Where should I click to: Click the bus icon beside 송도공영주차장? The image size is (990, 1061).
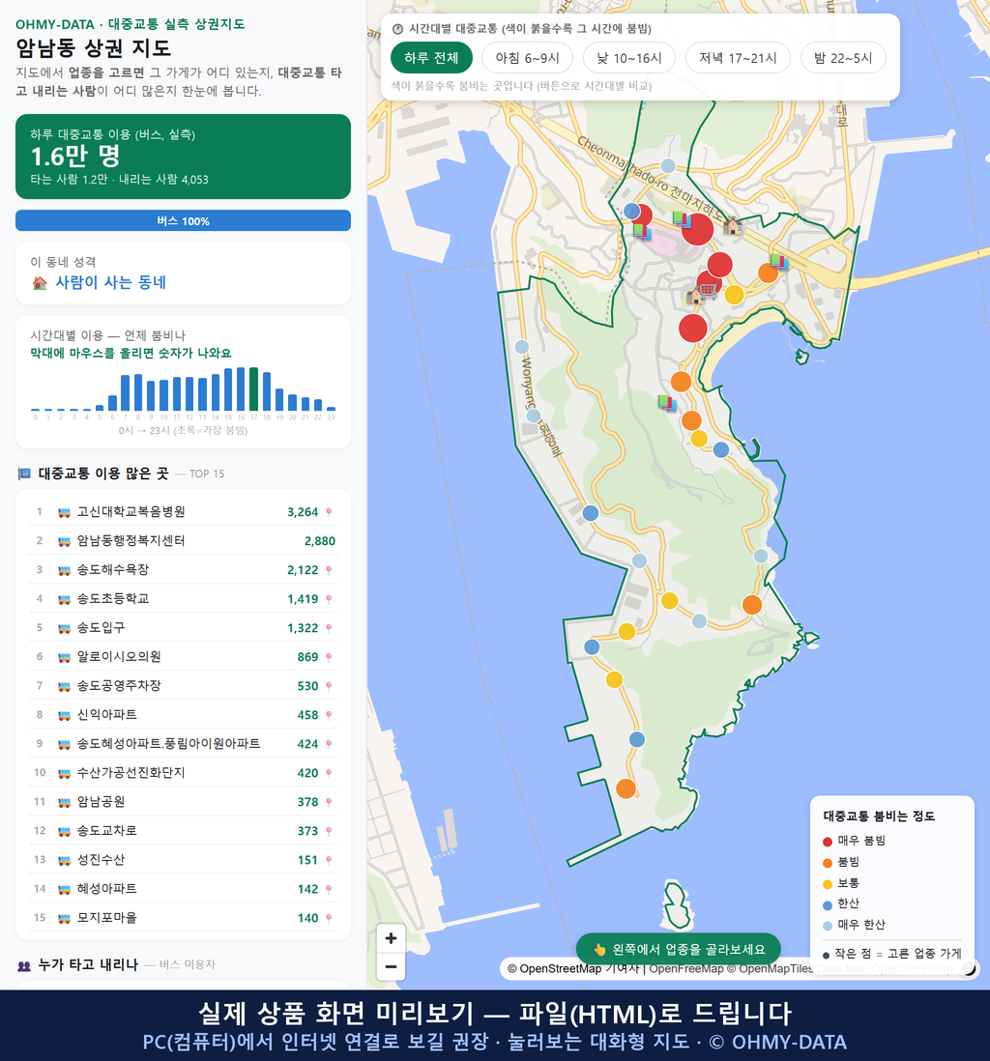pyautogui.click(x=65, y=686)
